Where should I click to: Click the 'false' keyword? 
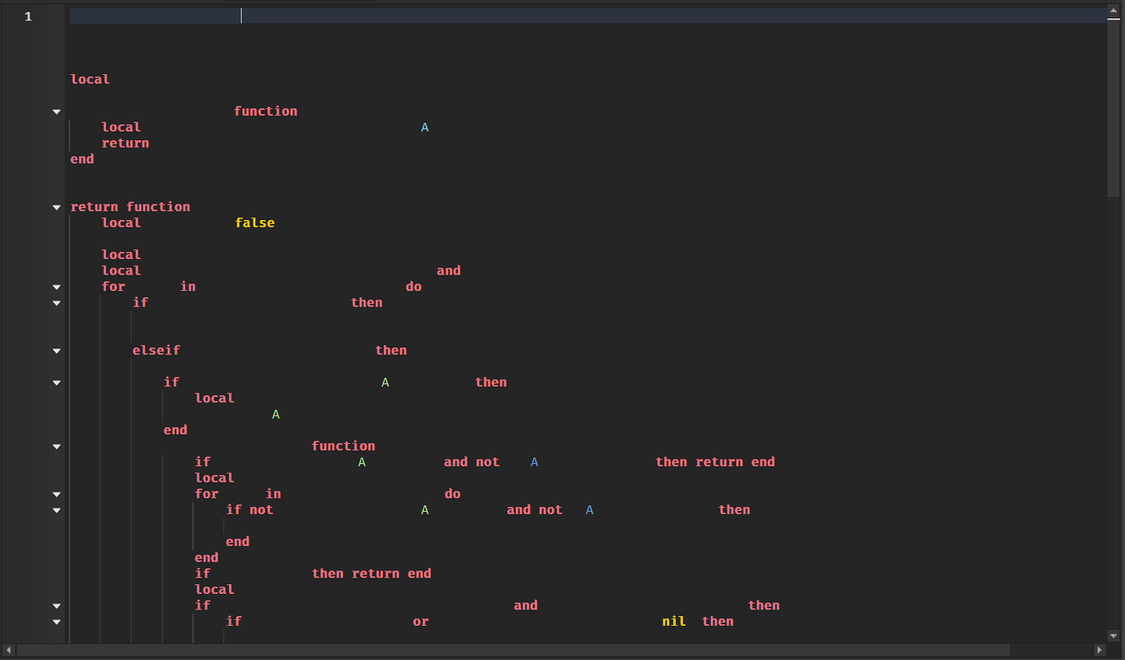(254, 223)
